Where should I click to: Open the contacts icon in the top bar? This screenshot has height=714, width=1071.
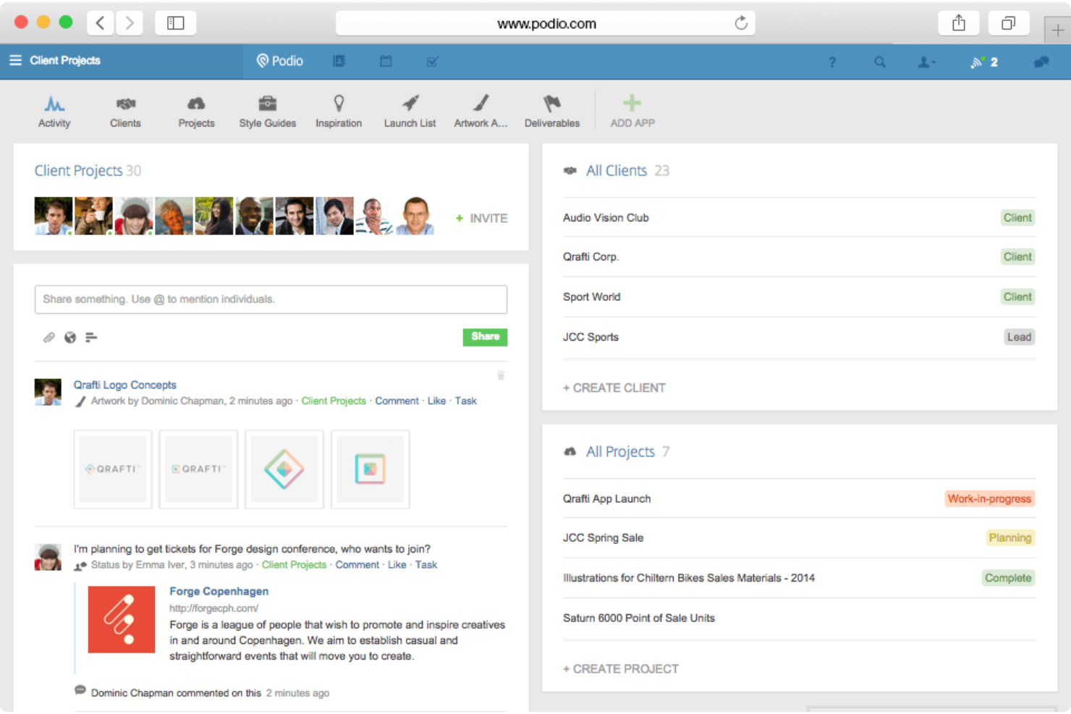tap(339, 61)
